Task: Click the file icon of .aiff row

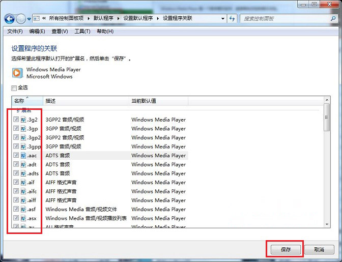Action: (x=23, y=200)
